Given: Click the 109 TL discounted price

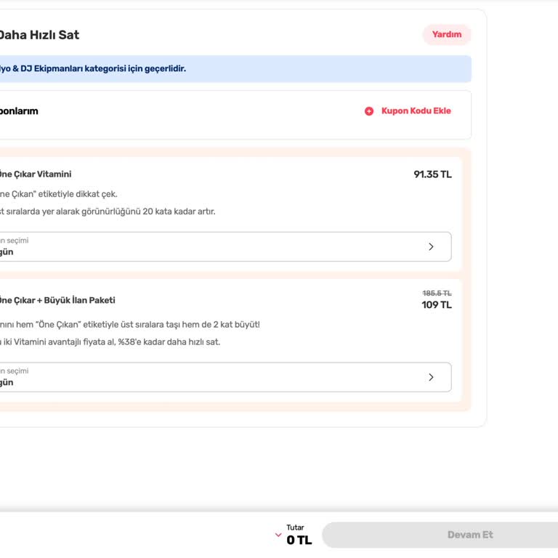Looking at the screenshot, I should coord(437,305).
